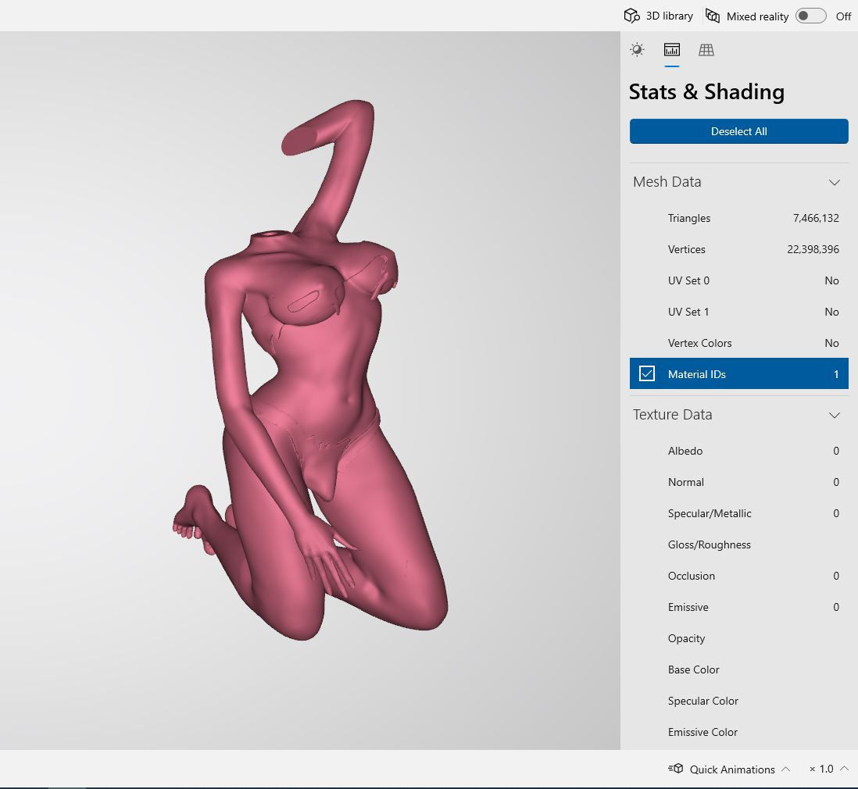Select the Vertex Colors row
858x789 pixels.
[x=738, y=342]
